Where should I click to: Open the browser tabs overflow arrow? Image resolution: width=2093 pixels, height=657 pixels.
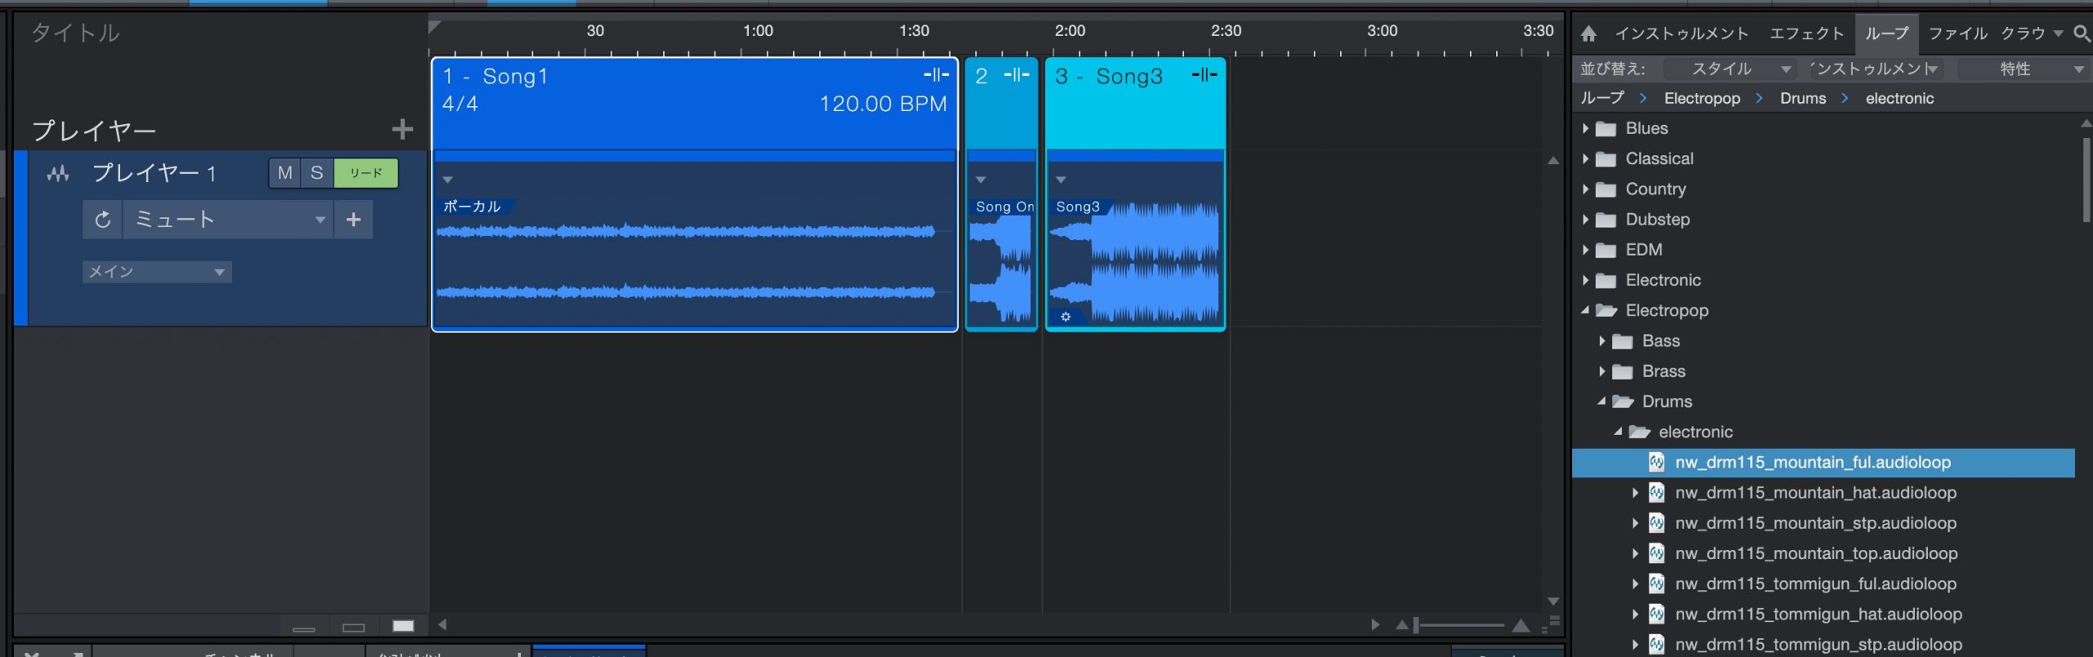click(x=2058, y=34)
